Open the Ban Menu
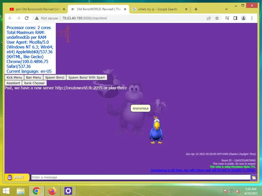 point(34,78)
